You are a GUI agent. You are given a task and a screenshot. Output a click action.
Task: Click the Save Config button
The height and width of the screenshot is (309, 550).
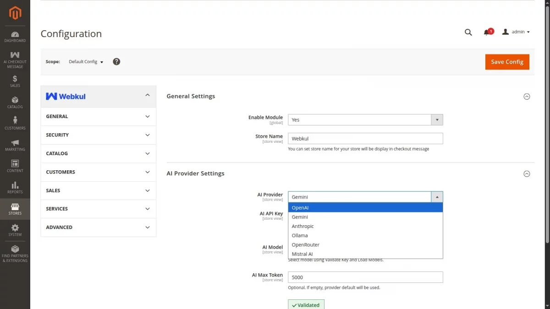pos(507,62)
